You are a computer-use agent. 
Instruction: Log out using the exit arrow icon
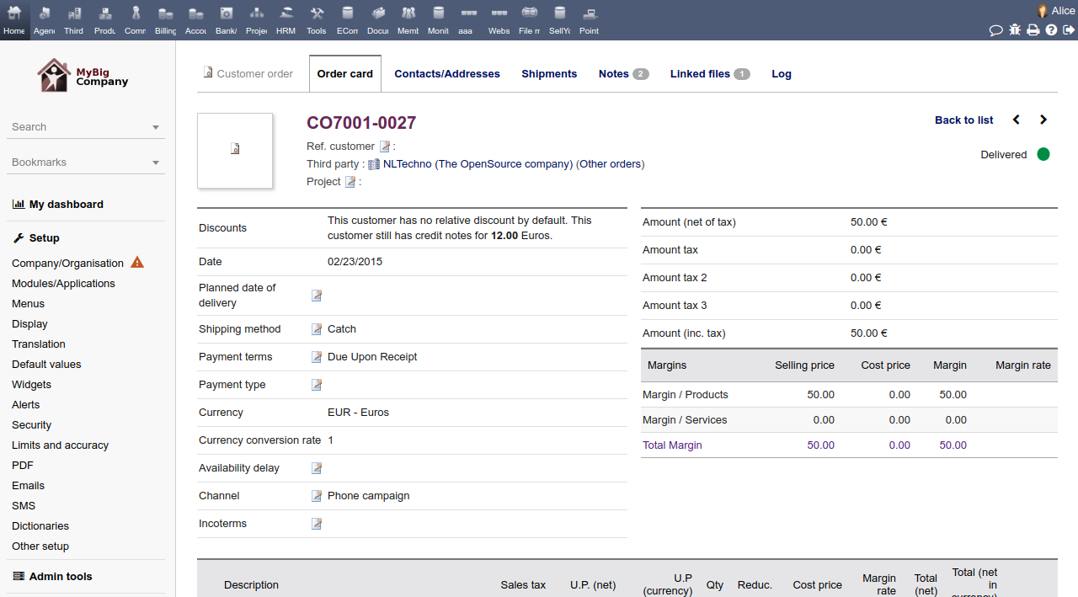click(1069, 30)
